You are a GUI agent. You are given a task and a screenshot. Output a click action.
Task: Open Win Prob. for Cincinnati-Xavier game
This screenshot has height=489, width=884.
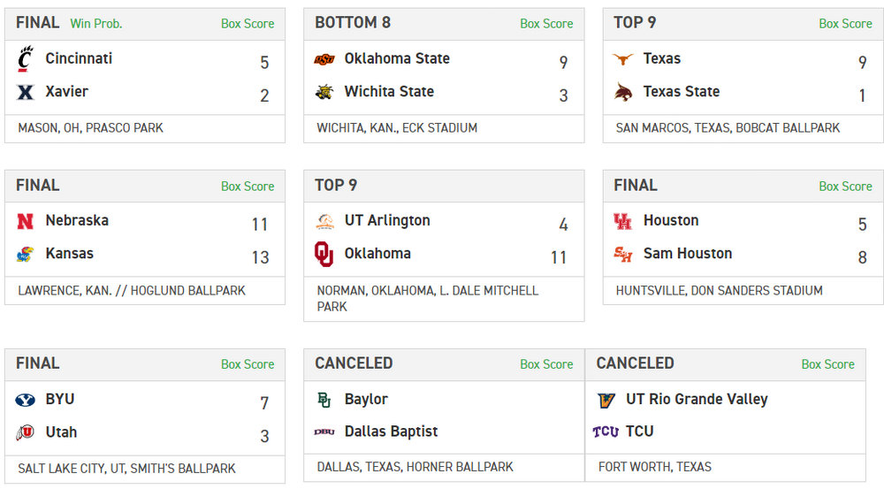click(x=96, y=24)
